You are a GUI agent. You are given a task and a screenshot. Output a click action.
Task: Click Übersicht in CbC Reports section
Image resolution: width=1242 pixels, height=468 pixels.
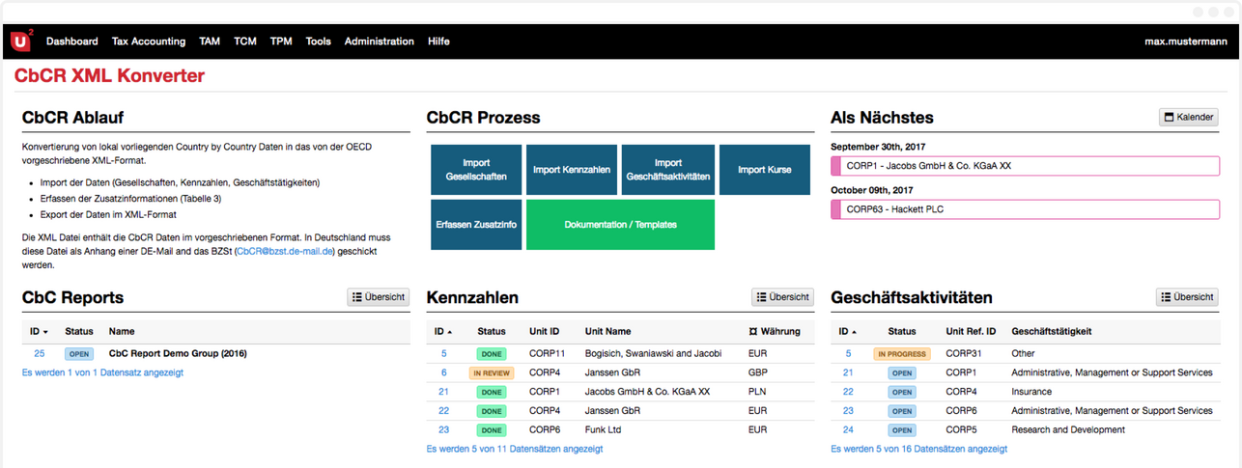[x=378, y=297]
